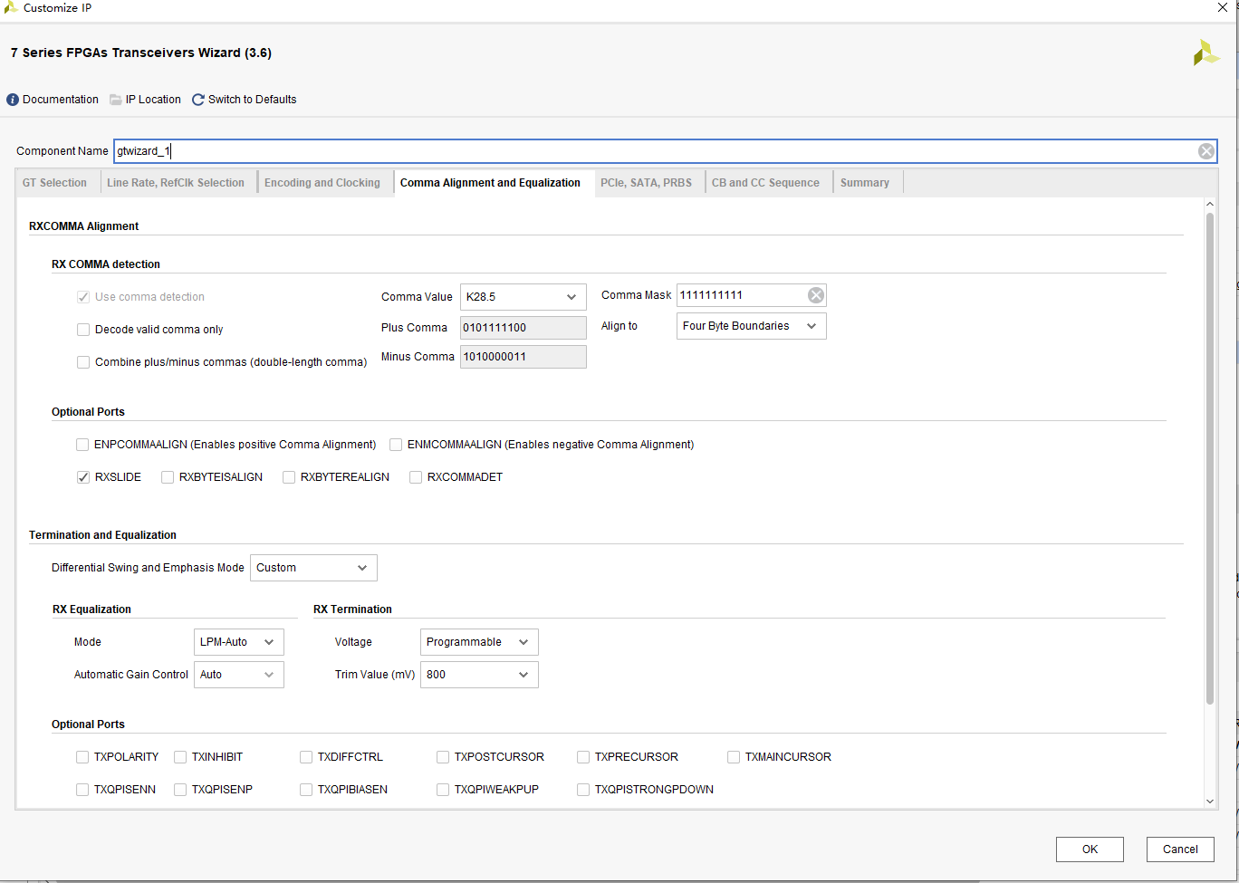This screenshot has height=883, width=1239.
Task: Click the scrollbar down arrow
Action: click(x=1210, y=801)
